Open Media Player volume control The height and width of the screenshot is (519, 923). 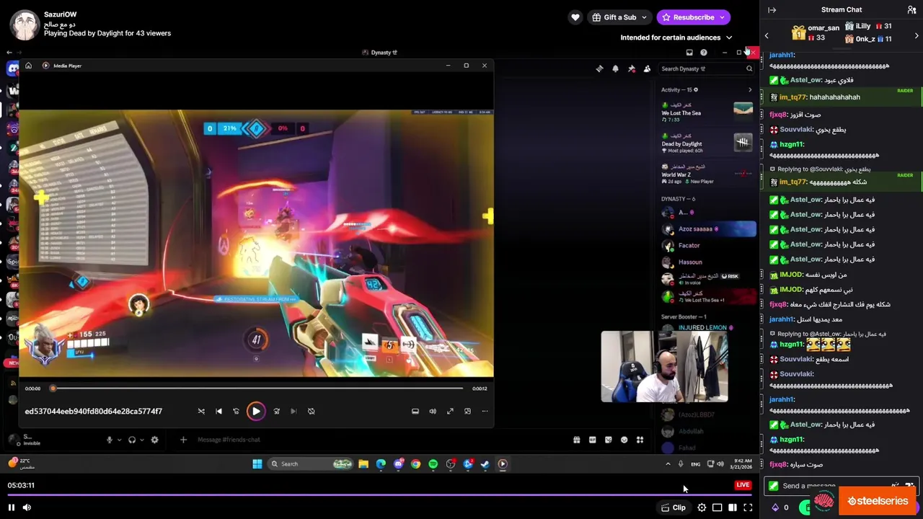point(433,412)
